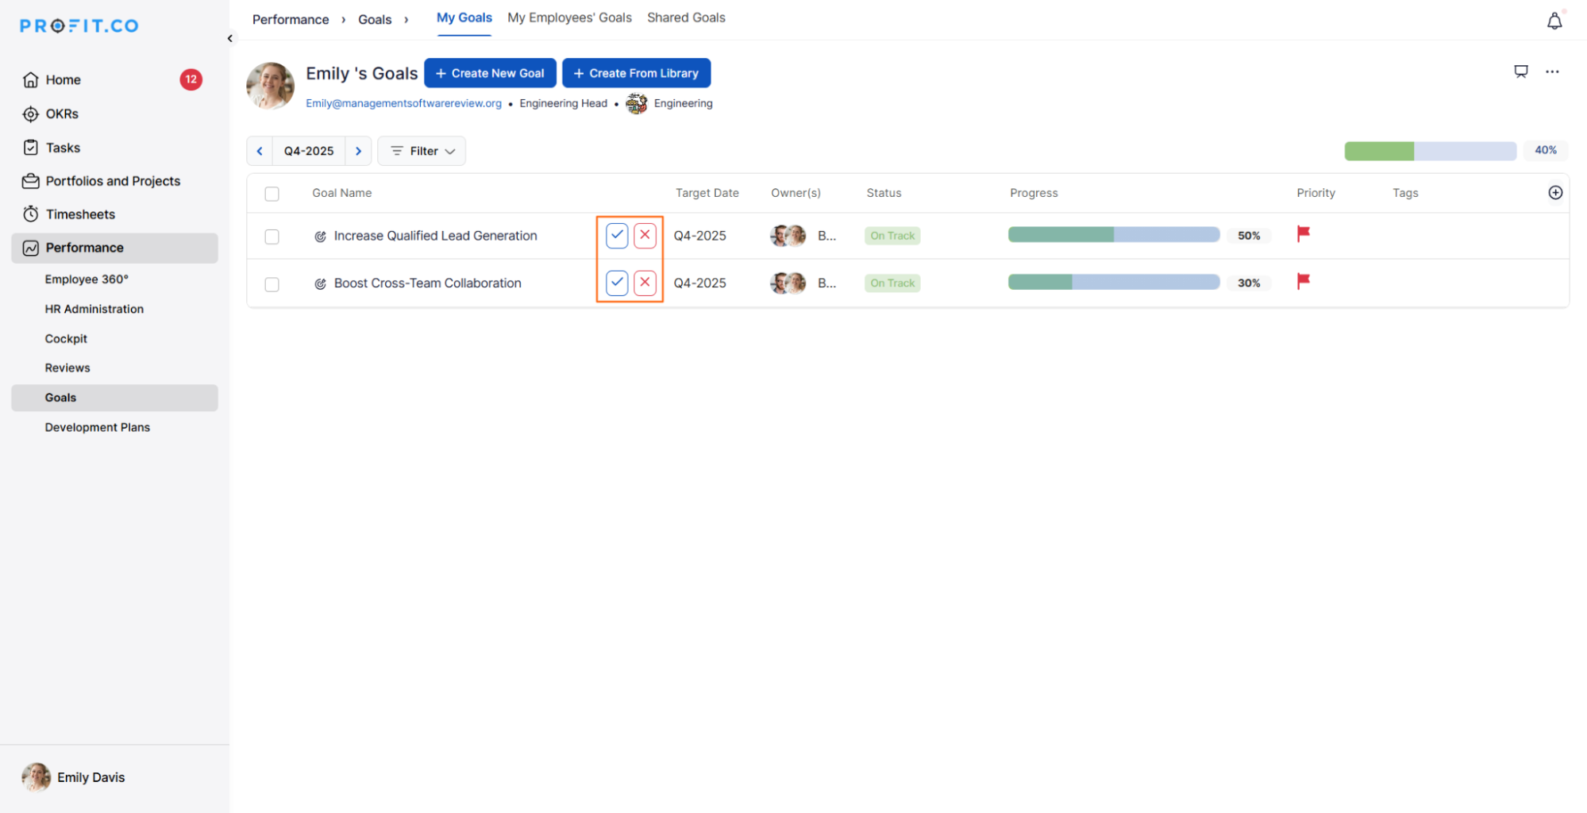Click Emily Davis name in sidebar footer

(91, 777)
